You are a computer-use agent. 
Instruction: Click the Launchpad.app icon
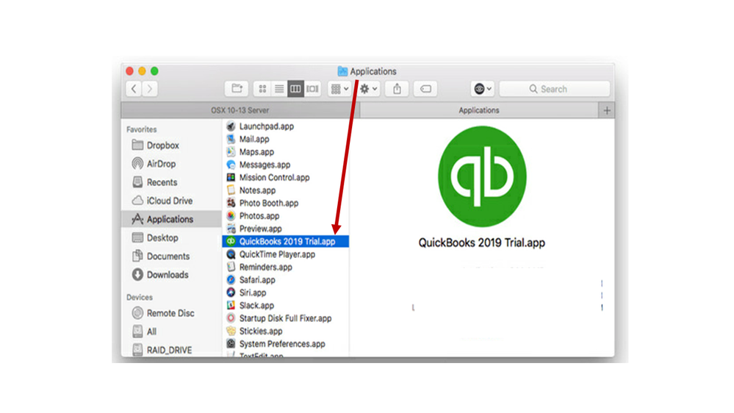click(231, 126)
